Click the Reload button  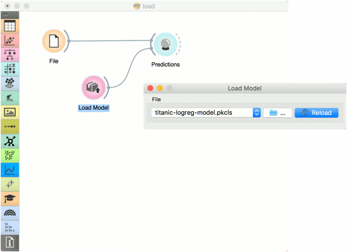click(316, 113)
